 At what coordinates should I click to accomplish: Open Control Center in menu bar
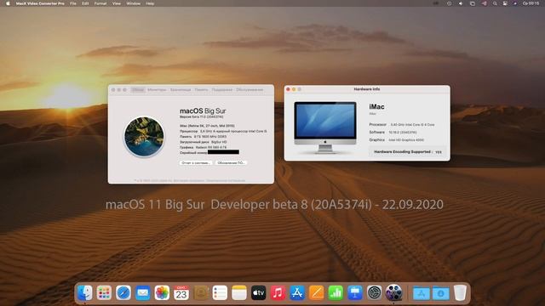click(505, 3)
